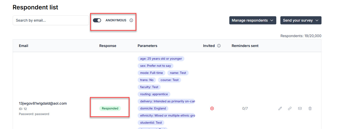Expand the Send your survey dropdown
This screenshot has height=129, width=338.
(x=301, y=20)
